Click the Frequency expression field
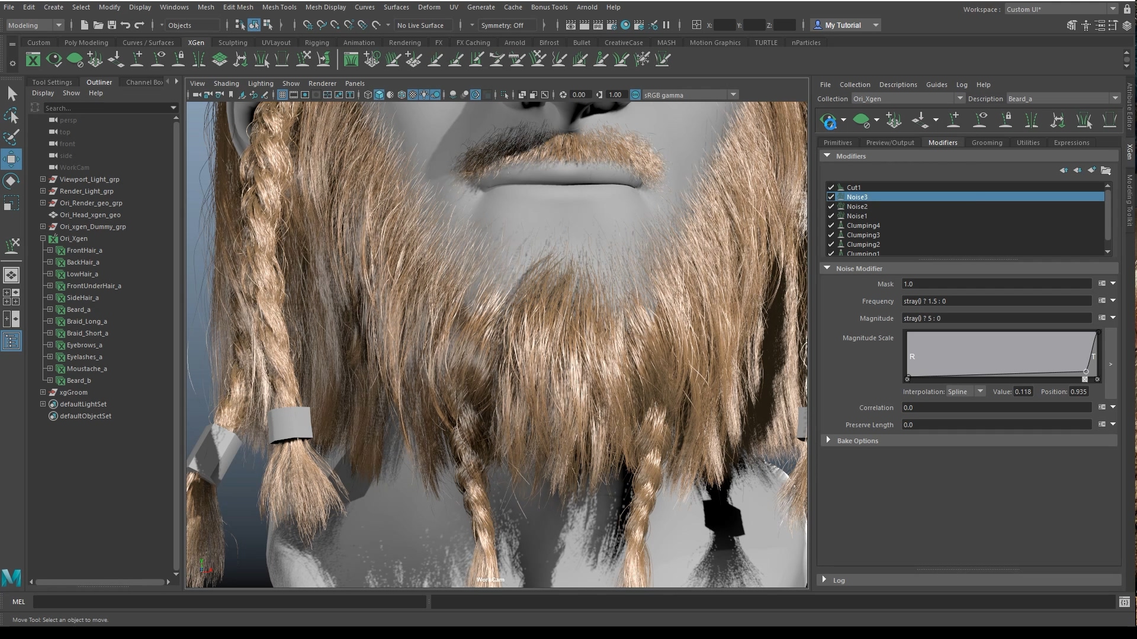The width and height of the screenshot is (1137, 639). pyautogui.click(x=996, y=301)
